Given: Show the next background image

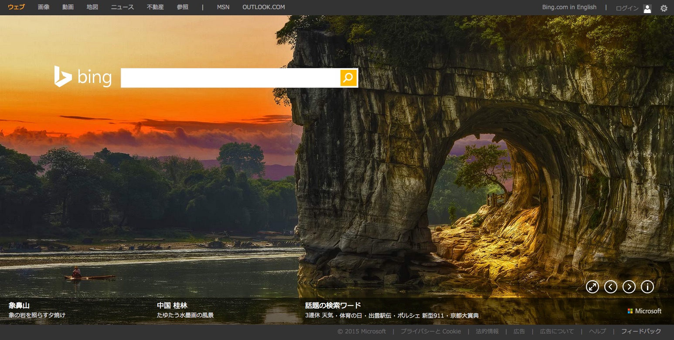Looking at the screenshot, I should click(629, 287).
